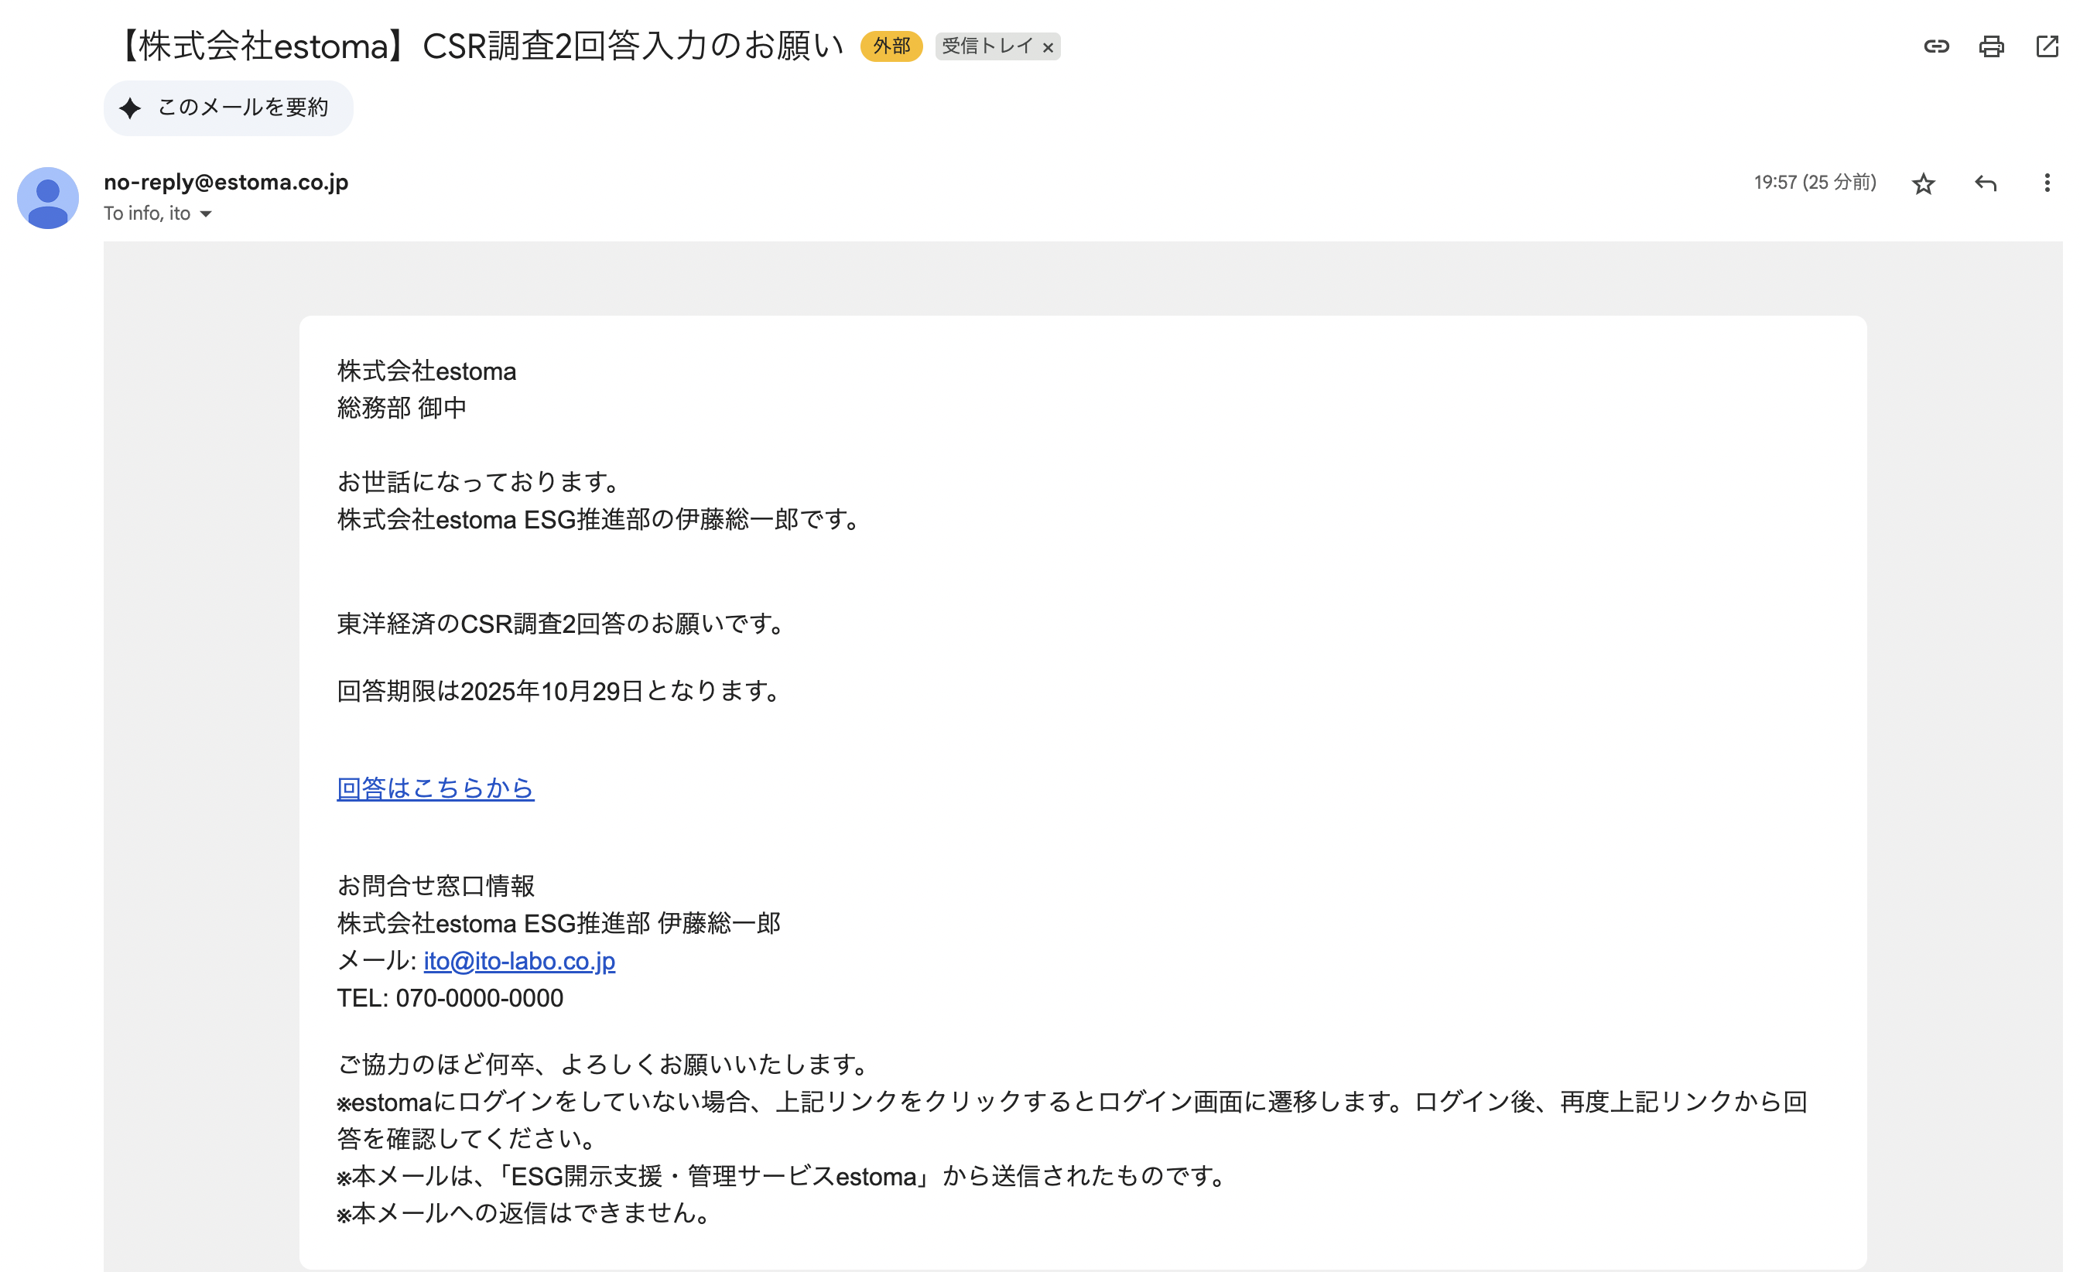Screen dimensions: 2080x1272
Task: Open the three-dot more options menu
Action: [2047, 183]
